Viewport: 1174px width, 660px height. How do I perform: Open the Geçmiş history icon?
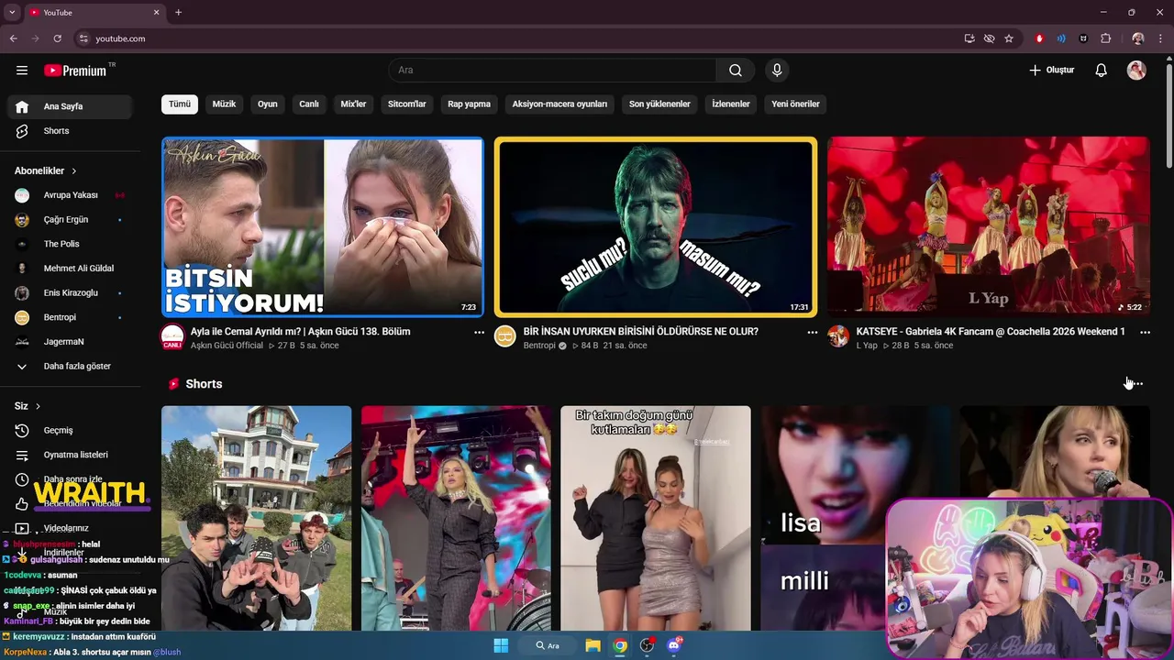click(x=22, y=431)
